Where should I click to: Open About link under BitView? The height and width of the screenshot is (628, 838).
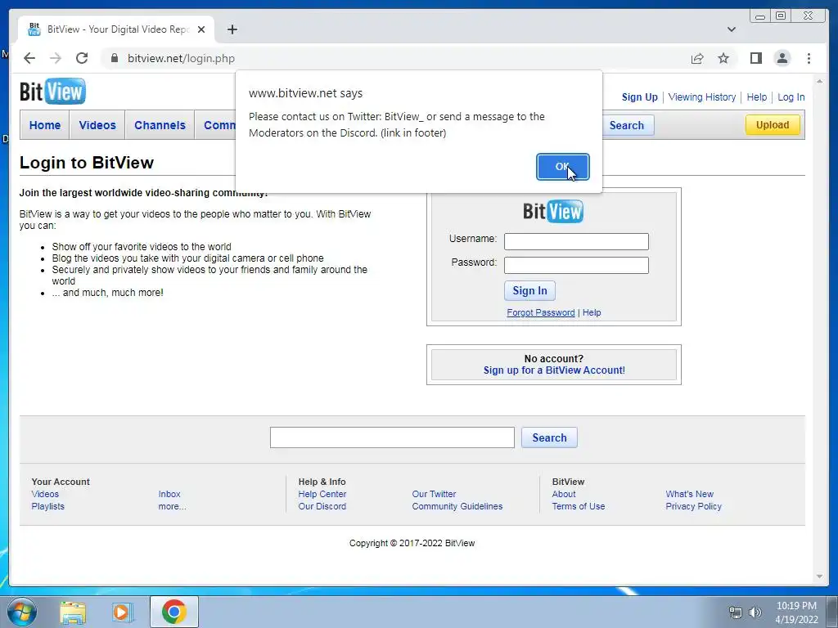click(x=564, y=494)
